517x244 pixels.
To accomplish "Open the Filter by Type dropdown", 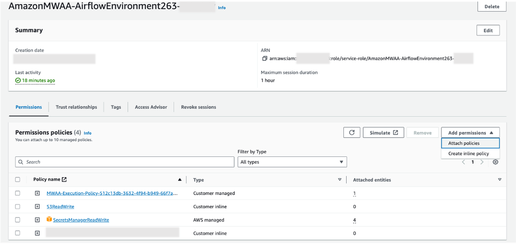I will point(292,162).
